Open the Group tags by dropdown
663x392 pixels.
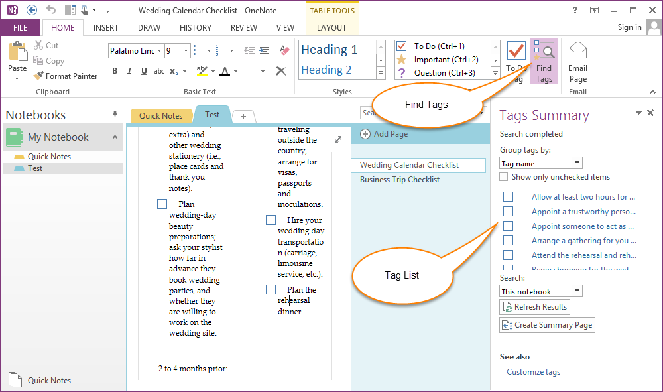577,163
